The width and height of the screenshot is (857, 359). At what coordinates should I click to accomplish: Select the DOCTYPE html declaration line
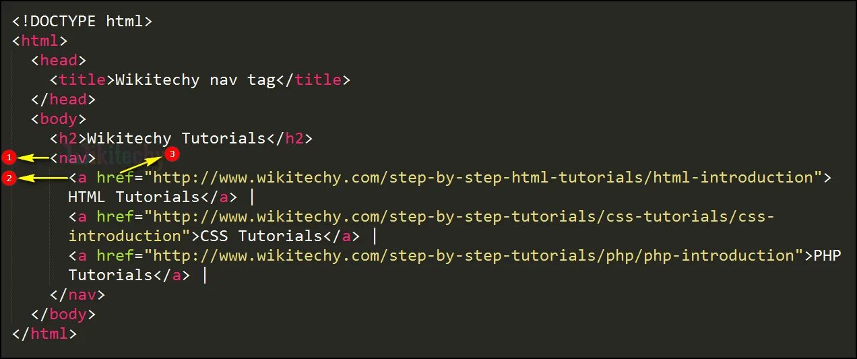[82, 21]
